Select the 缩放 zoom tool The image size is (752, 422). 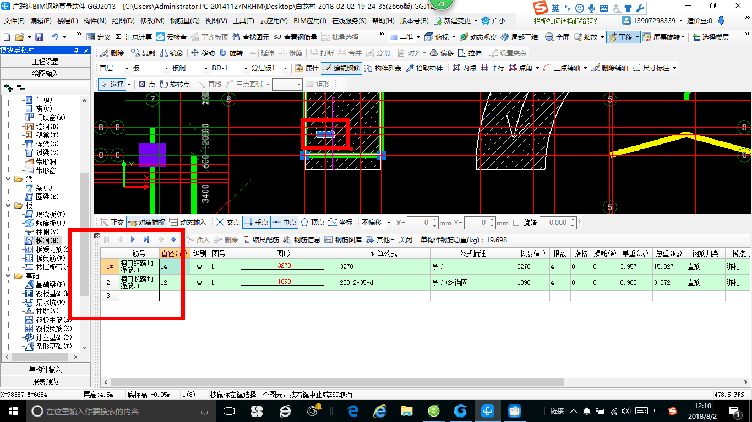585,37
